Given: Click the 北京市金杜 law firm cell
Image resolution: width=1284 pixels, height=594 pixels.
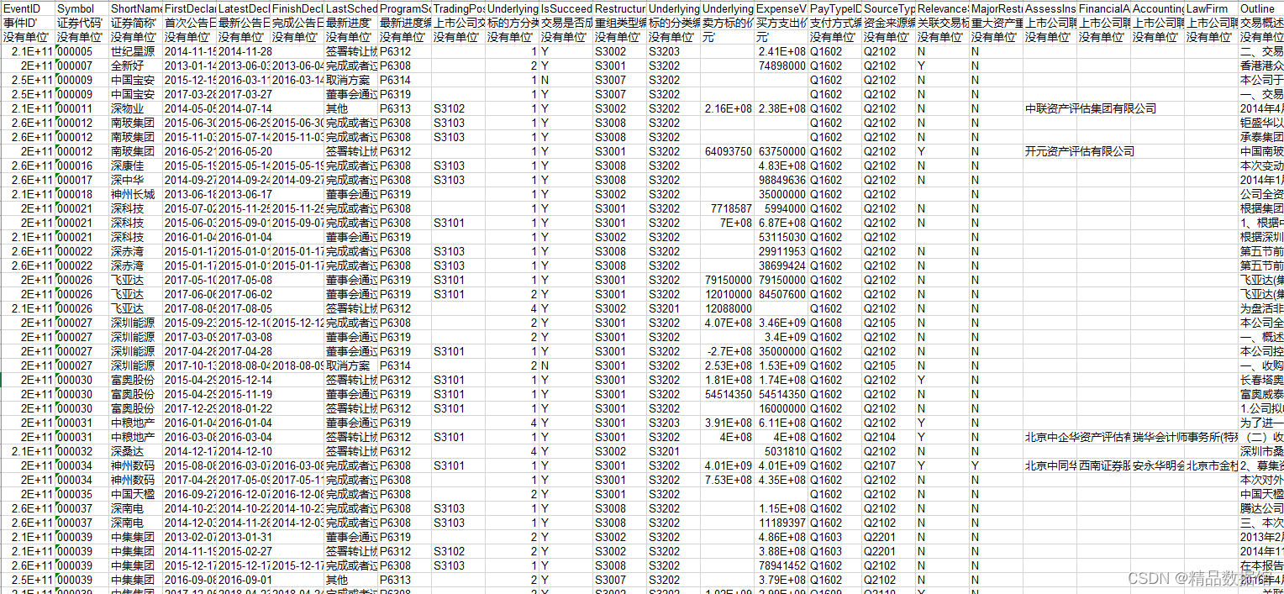Looking at the screenshot, I should [x=1211, y=465].
